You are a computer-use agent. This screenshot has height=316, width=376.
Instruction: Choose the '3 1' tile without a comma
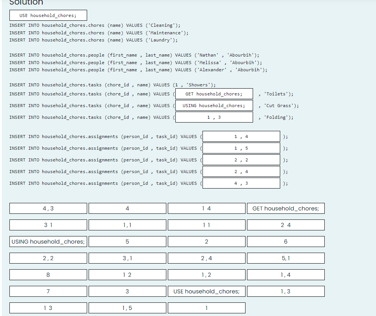coord(48,225)
